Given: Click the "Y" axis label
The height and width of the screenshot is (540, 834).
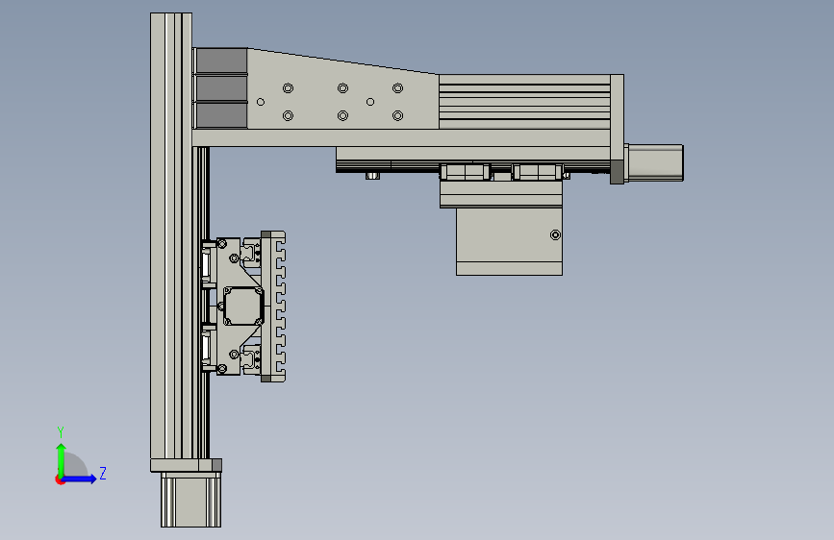Looking at the screenshot, I should click(61, 432).
